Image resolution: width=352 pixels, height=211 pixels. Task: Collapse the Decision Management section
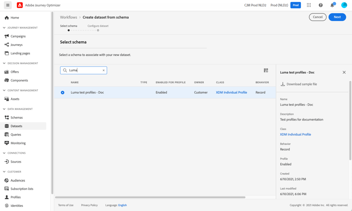pyautogui.click(x=4, y=63)
